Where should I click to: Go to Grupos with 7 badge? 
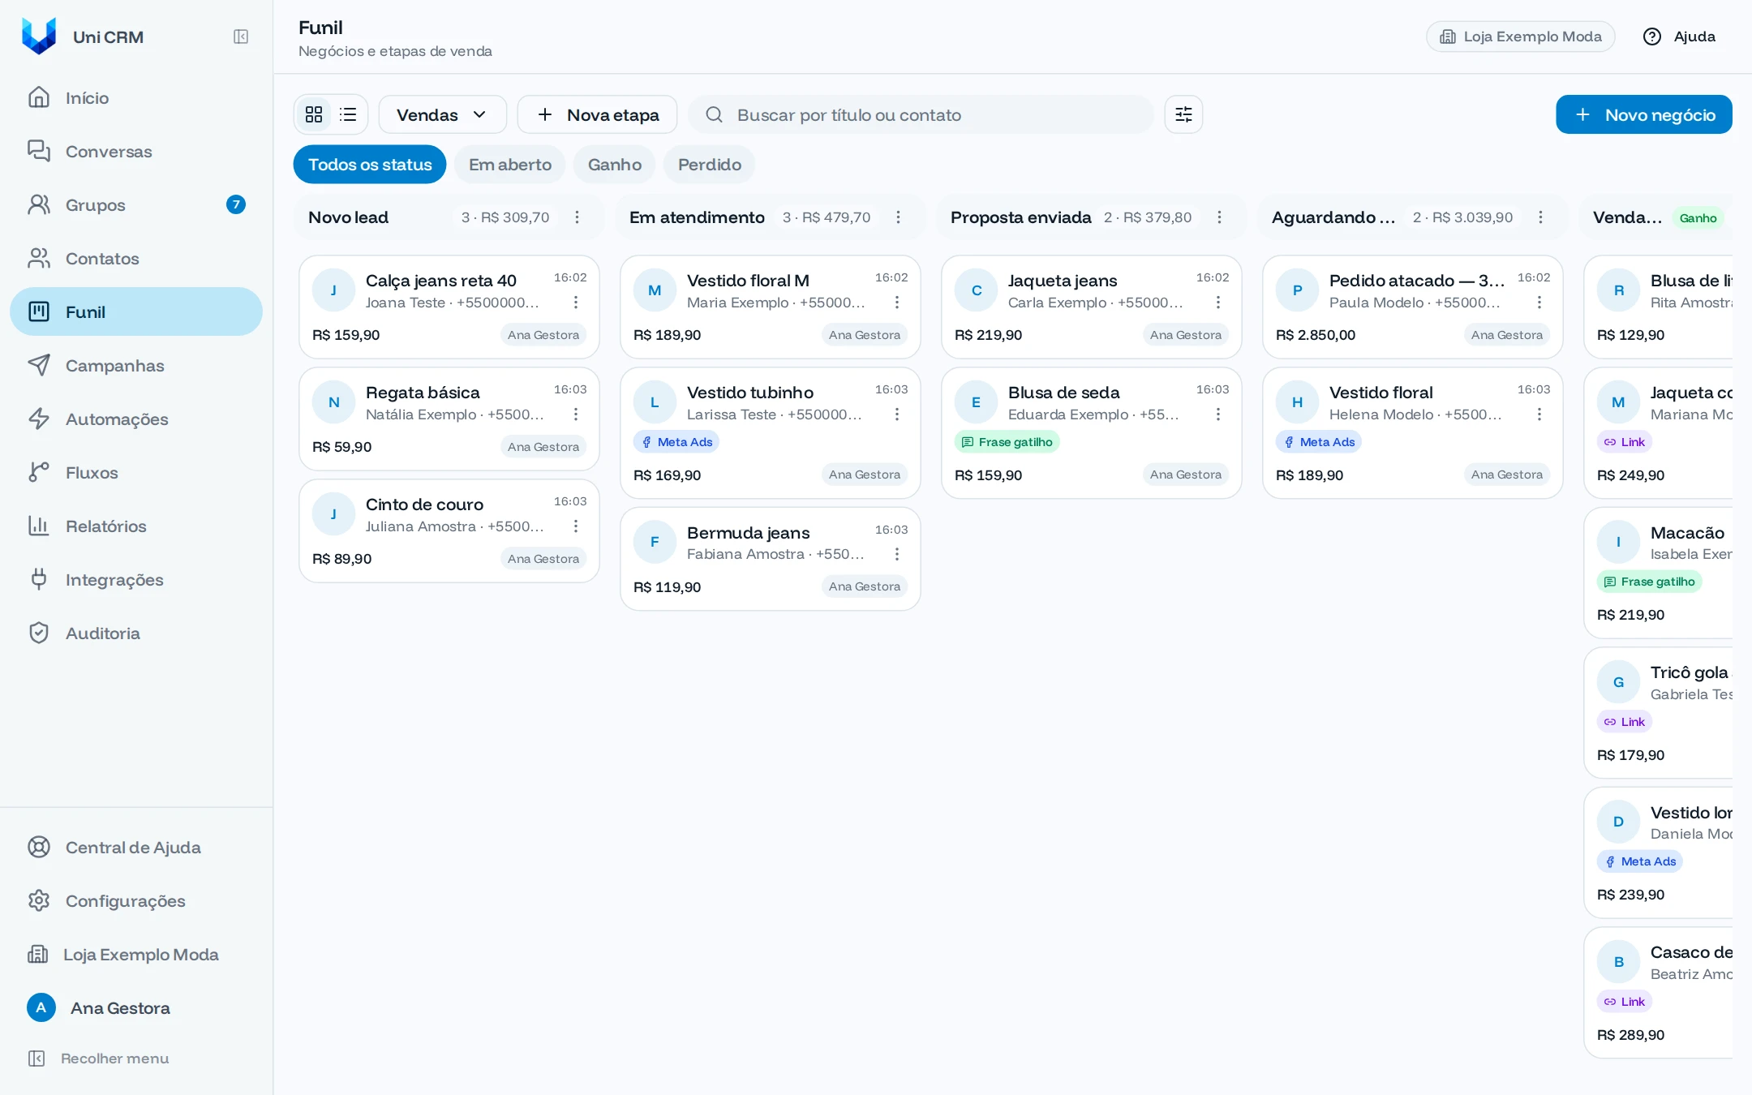(x=136, y=204)
